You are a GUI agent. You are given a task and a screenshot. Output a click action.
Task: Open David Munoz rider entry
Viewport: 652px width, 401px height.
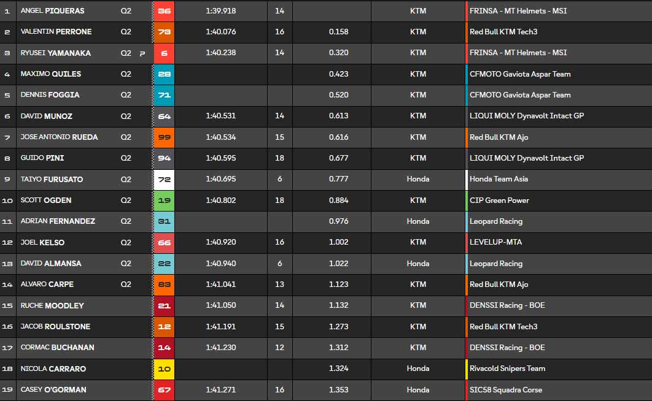click(x=47, y=116)
